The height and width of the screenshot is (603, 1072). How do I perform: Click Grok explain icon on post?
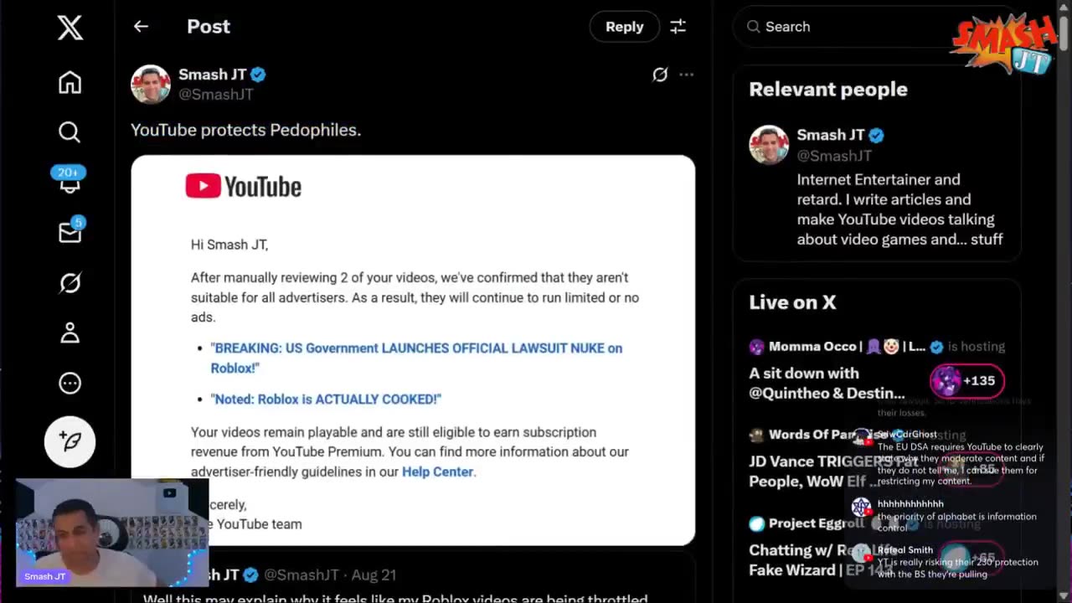(x=660, y=75)
